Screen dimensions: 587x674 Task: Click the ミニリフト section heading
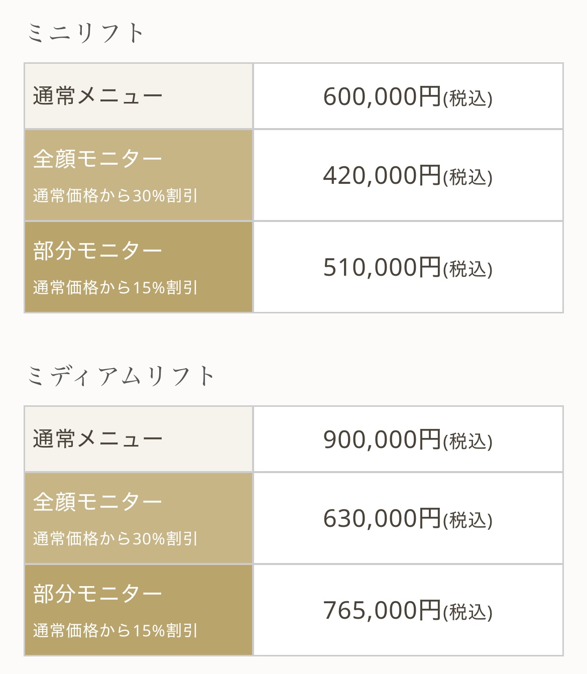[85, 33]
